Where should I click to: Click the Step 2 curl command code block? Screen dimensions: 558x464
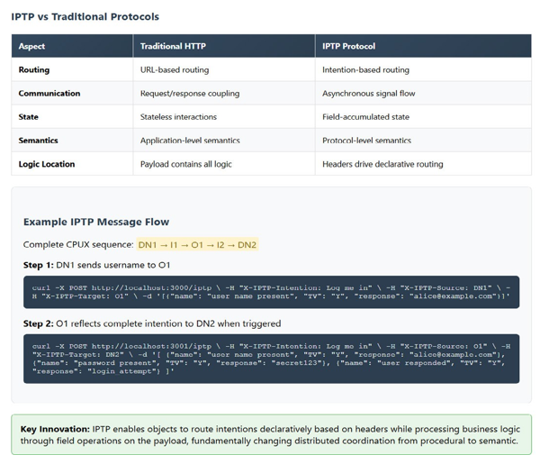(271, 359)
